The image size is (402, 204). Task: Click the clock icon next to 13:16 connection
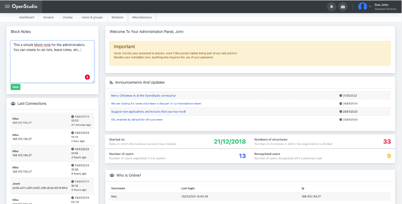coord(73,133)
